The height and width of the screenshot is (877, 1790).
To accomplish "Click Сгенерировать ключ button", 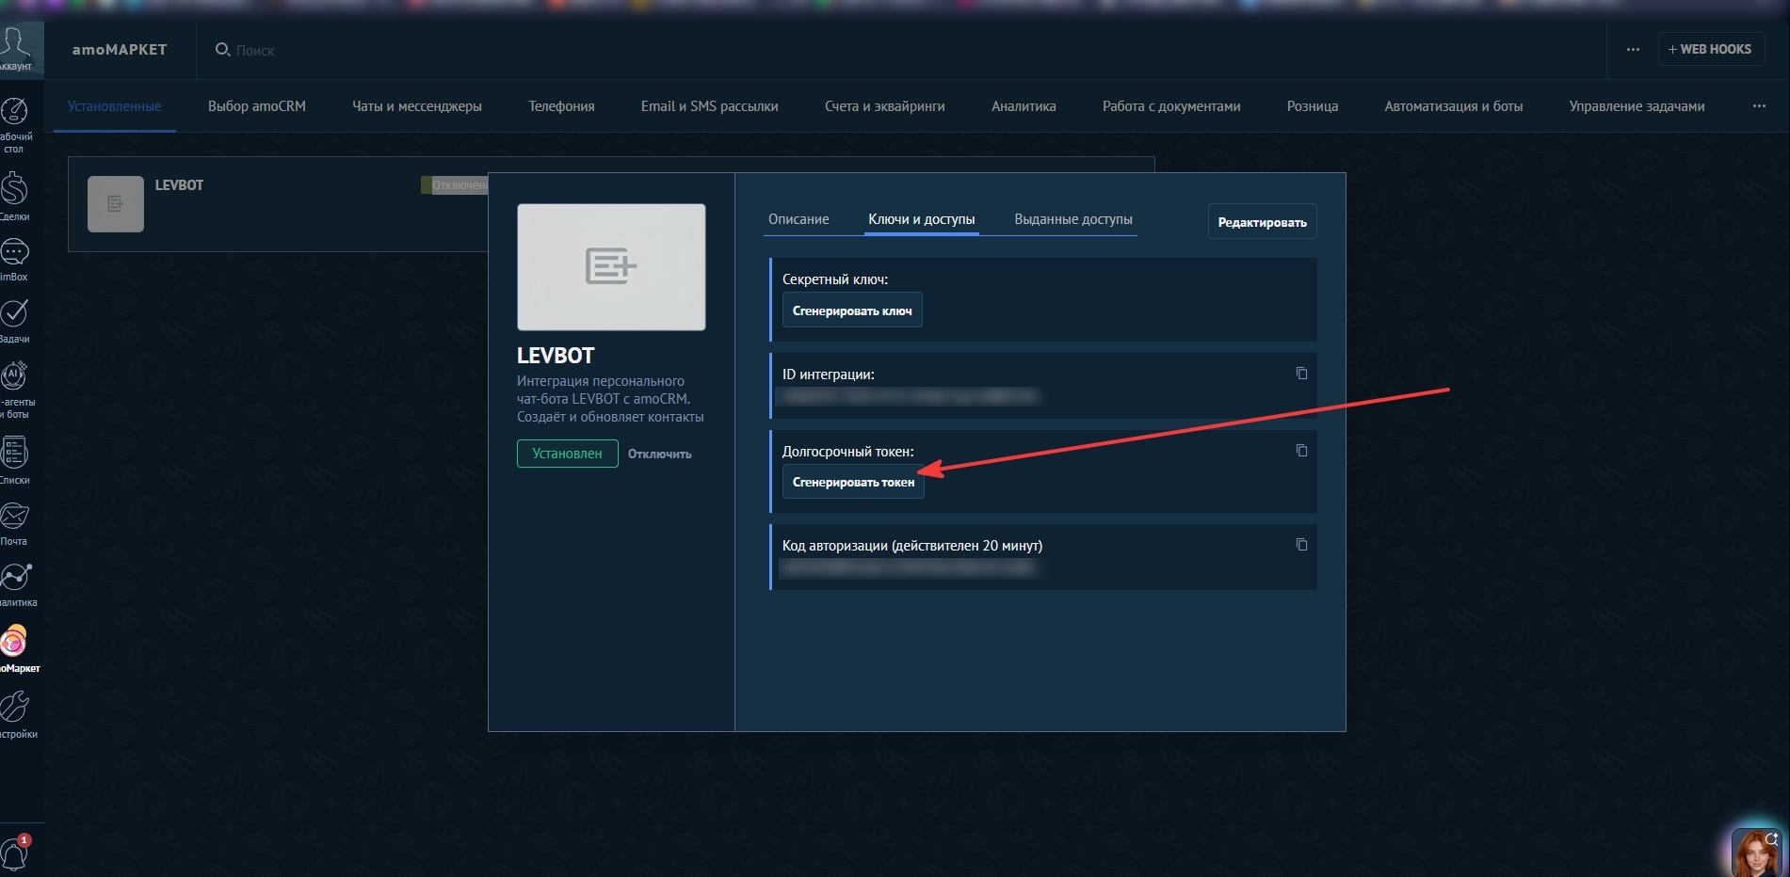I will [x=852, y=311].
